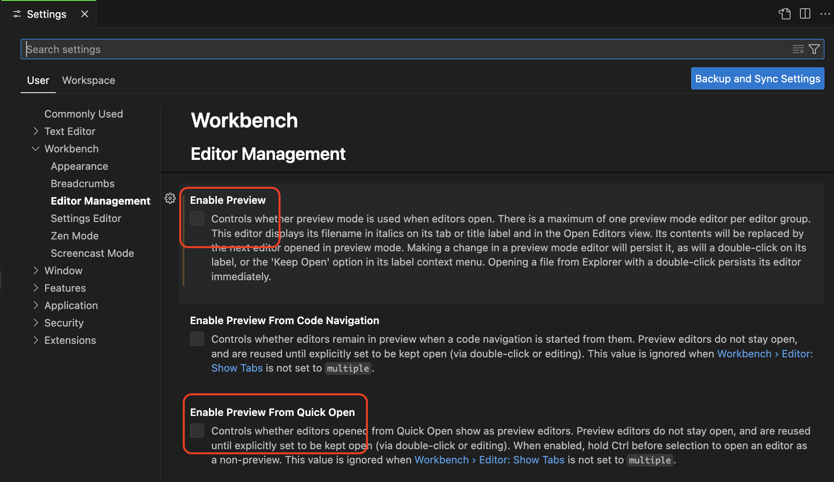
Task: Select Settings Editor in the tree
Action: 86,218
